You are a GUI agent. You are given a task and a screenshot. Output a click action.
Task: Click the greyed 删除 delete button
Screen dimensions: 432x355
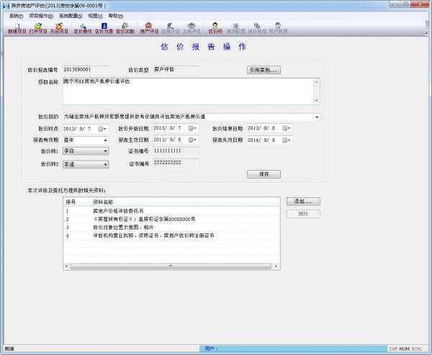click(x=303, y=214)
